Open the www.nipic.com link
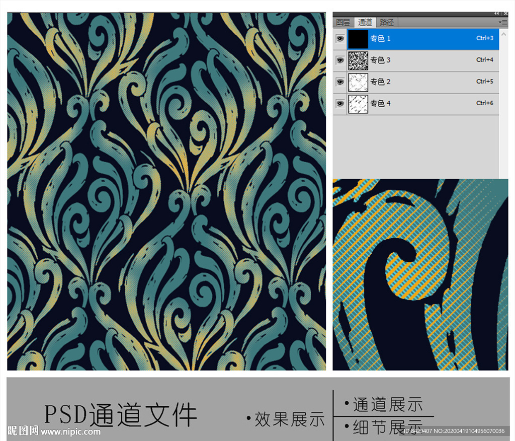 coord(70,431)
